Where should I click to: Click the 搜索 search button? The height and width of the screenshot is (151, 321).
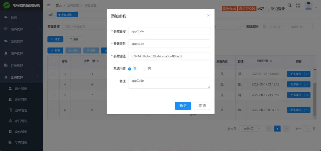coord(55,39)
